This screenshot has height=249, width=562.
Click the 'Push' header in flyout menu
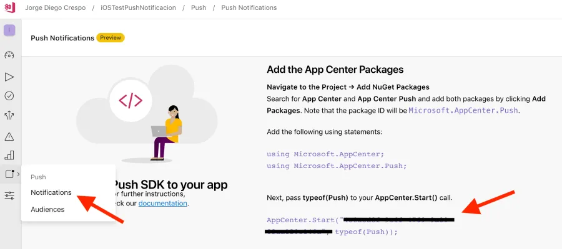pyautogui.click(x=38, y=177)
